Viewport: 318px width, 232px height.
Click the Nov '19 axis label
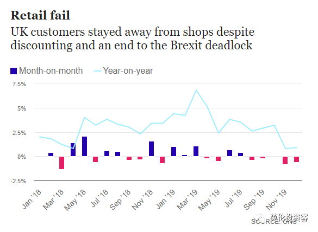(276, 199)
